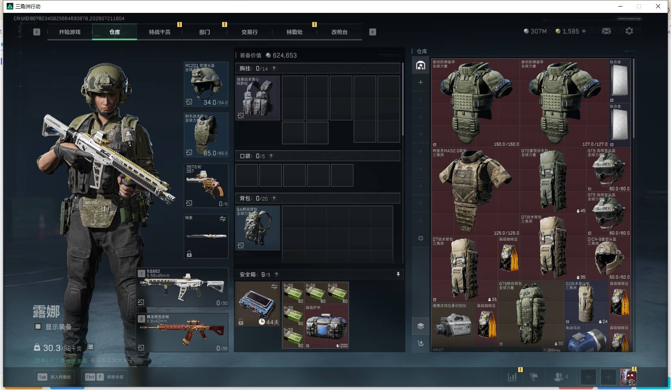
Task: Click the auto-sort warehouse icon
Action: pos(421,343)
